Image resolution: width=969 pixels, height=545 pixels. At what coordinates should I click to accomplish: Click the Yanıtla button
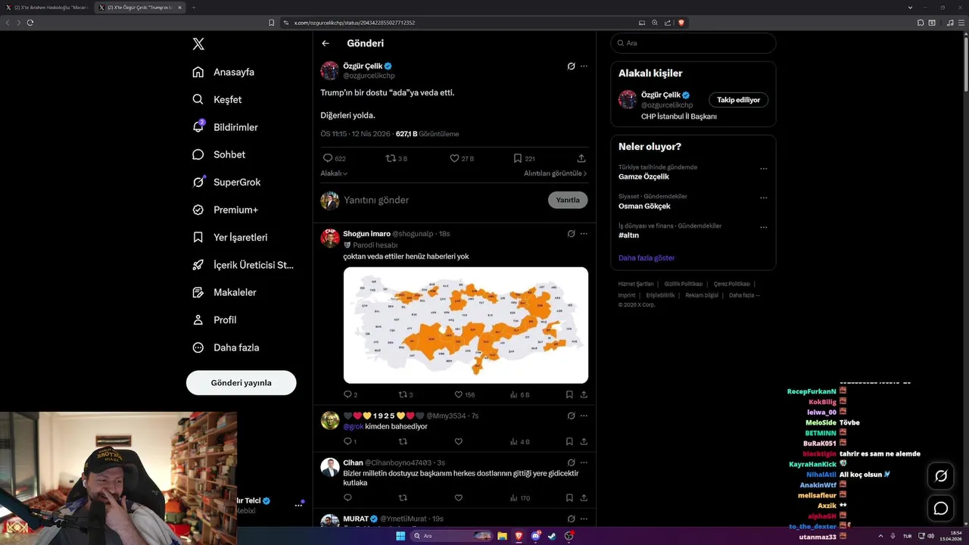click(568, 200)
